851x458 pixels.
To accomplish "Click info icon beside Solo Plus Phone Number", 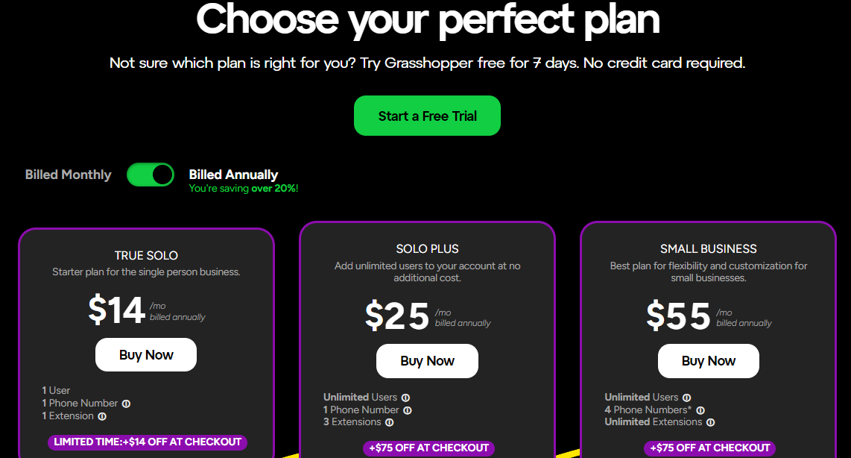I will pos(408,411).
